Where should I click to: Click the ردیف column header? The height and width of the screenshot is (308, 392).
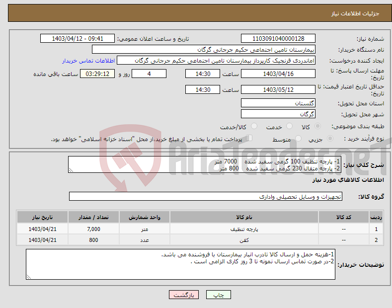(376, 217)
